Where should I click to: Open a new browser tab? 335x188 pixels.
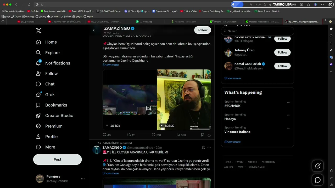(325, 20)
